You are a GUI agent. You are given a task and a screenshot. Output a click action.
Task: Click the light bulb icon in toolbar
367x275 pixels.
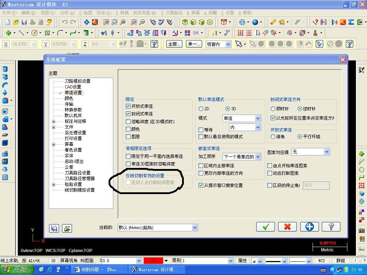214,33
